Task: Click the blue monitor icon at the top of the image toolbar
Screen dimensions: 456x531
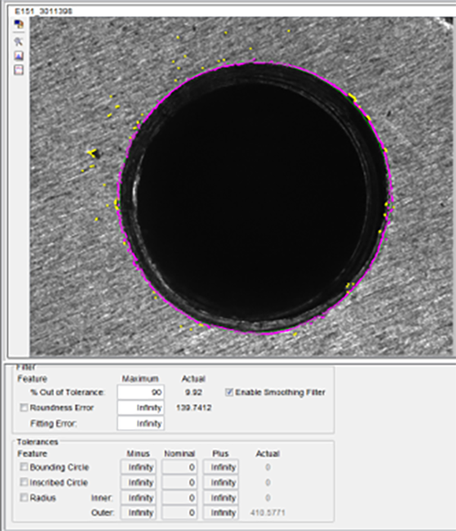Action: coord(18,24)
